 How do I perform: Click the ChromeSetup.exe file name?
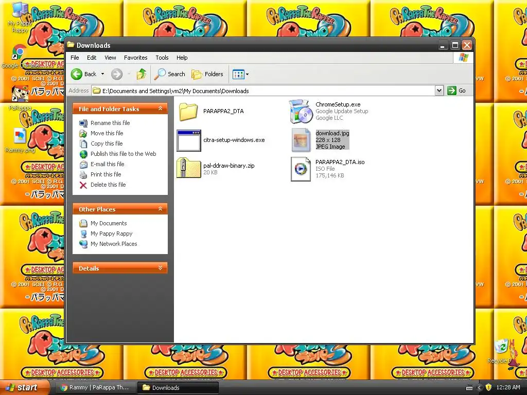[x=338, y=104]
